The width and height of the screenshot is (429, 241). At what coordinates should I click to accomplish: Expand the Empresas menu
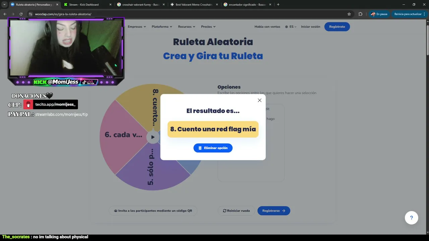(137, 27)
